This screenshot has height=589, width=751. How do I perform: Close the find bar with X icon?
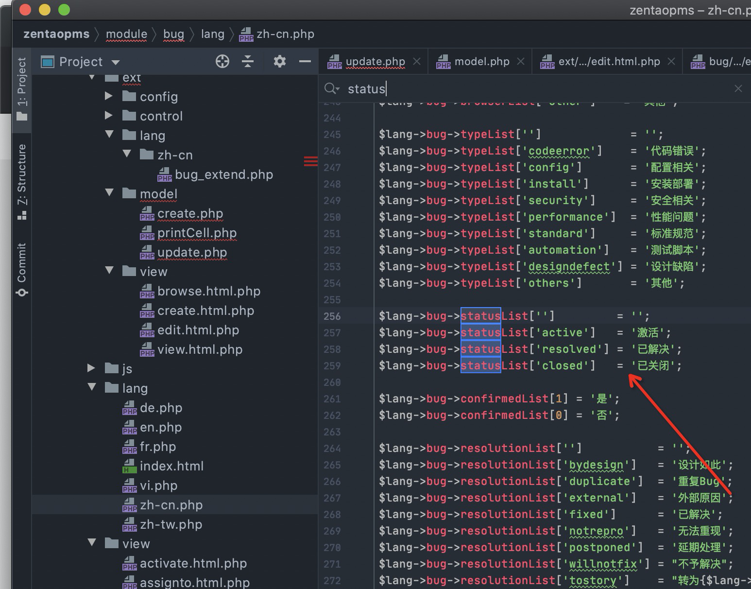[x=738, y=88]
